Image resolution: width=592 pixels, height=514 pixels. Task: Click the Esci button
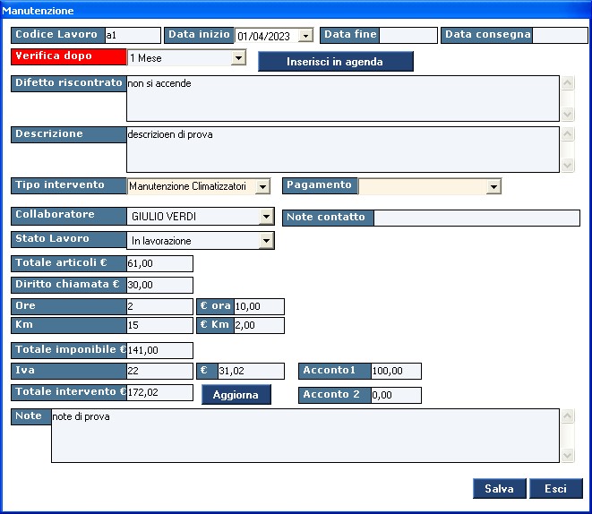click(555, 489)
